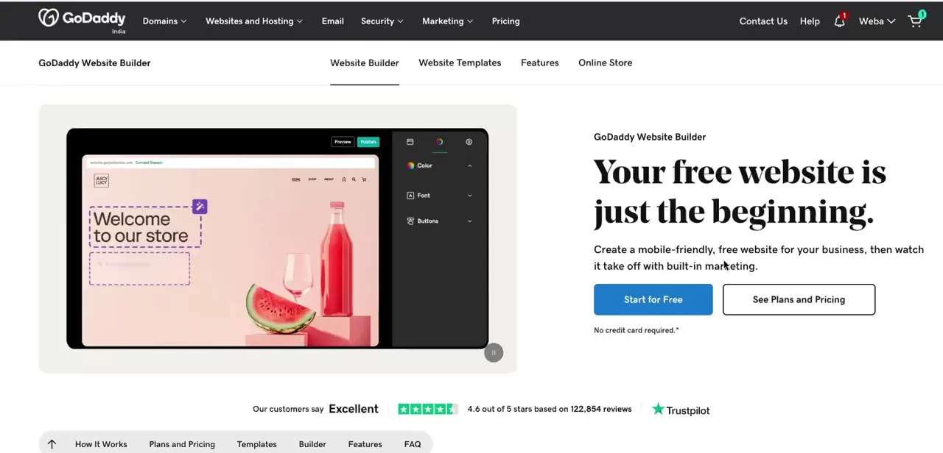The width and height of the screenshot is (943, 453).
Task: Expand the Marketing dropdown
Action: coord(448,21)
